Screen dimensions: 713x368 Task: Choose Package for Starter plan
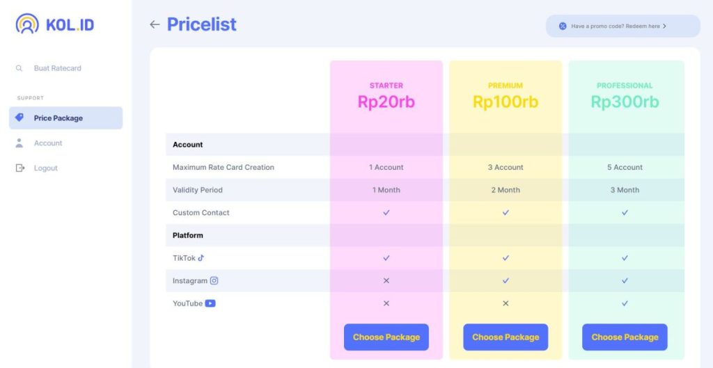point(386,337)
